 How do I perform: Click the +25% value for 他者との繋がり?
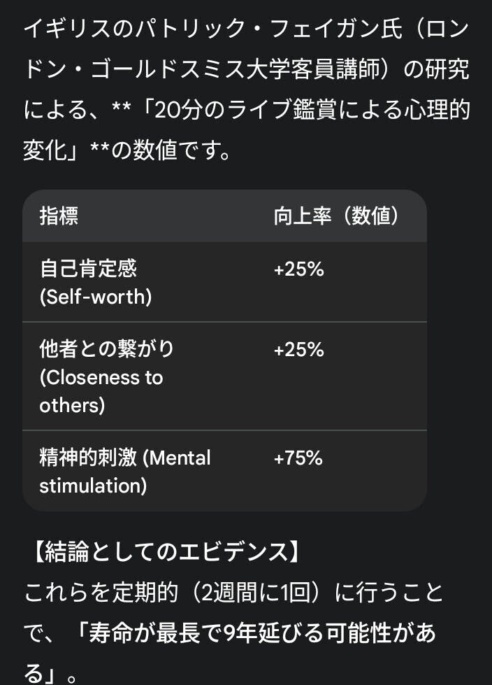298,349
